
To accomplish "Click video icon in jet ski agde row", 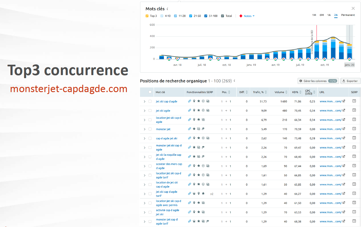I will 203,110.
